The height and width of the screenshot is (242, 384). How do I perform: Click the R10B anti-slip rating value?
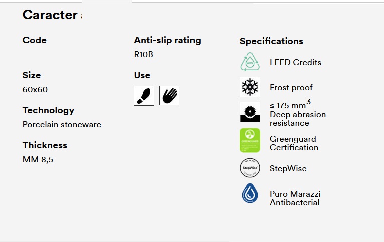point(143,55)
